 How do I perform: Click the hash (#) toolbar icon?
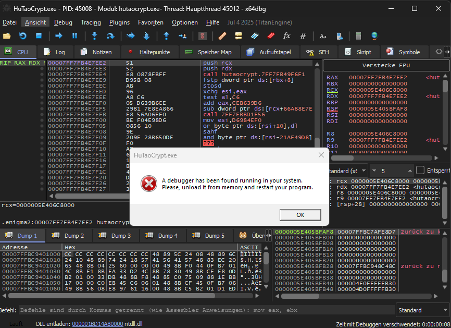(303, 36)
